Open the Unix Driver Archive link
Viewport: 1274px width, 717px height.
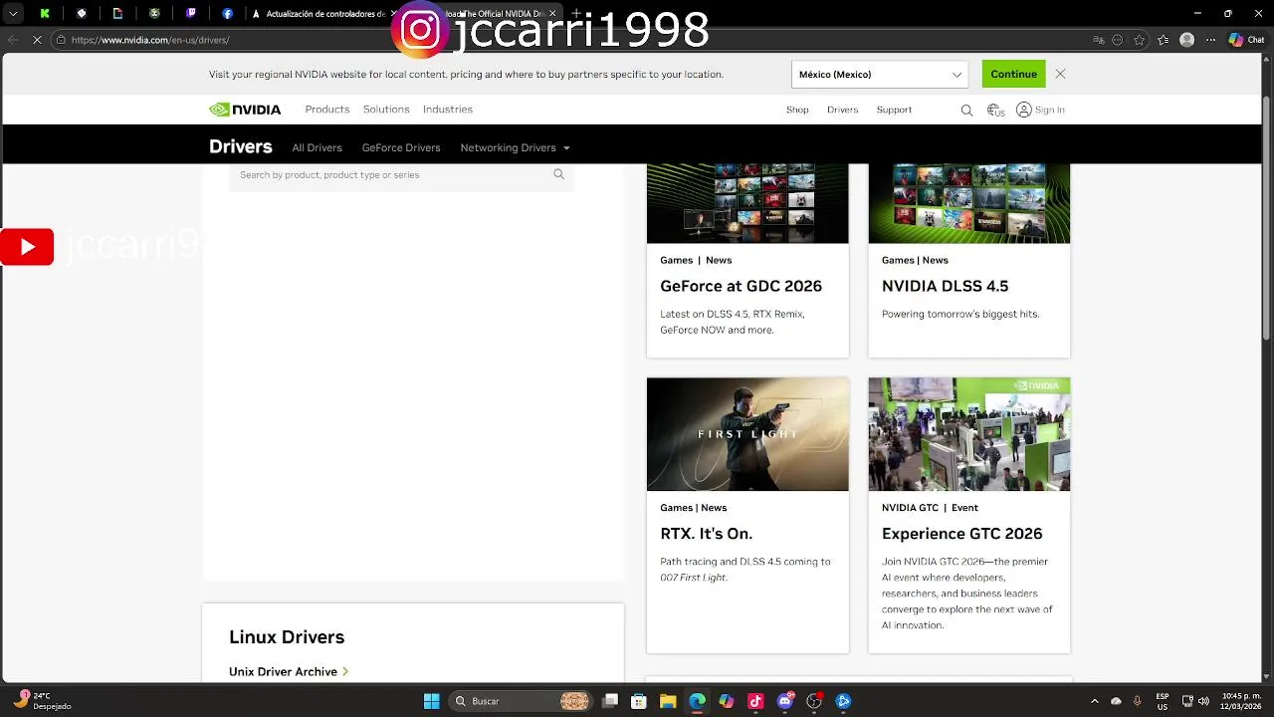[289, 671]
